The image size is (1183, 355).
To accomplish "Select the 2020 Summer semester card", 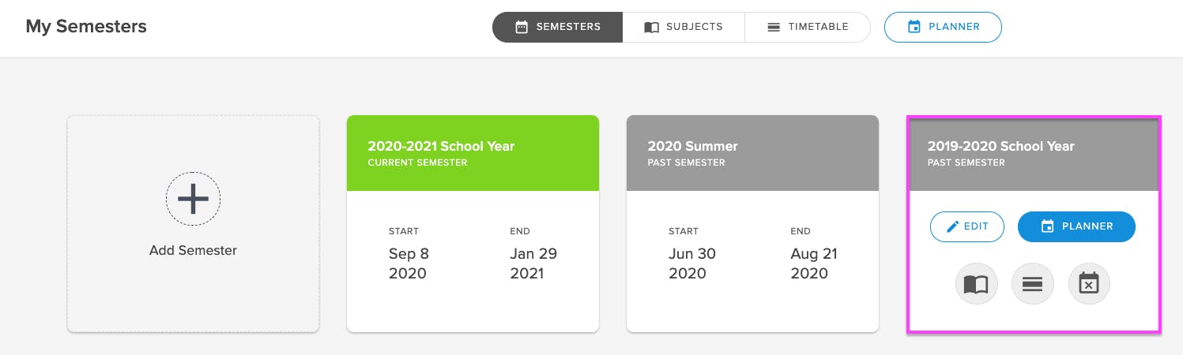I will [752, 224].
